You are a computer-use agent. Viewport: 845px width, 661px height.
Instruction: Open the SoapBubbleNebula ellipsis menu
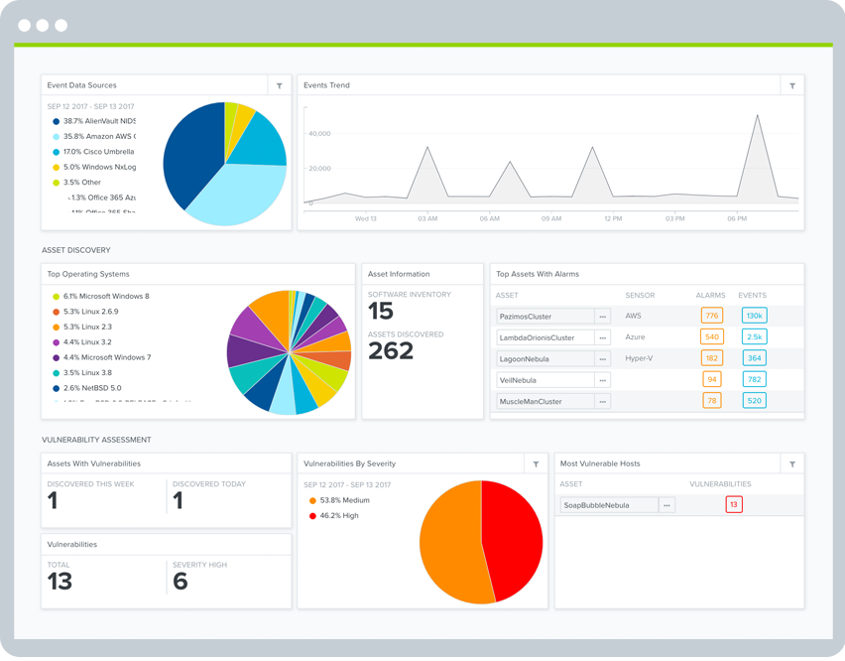click(667, 505)
